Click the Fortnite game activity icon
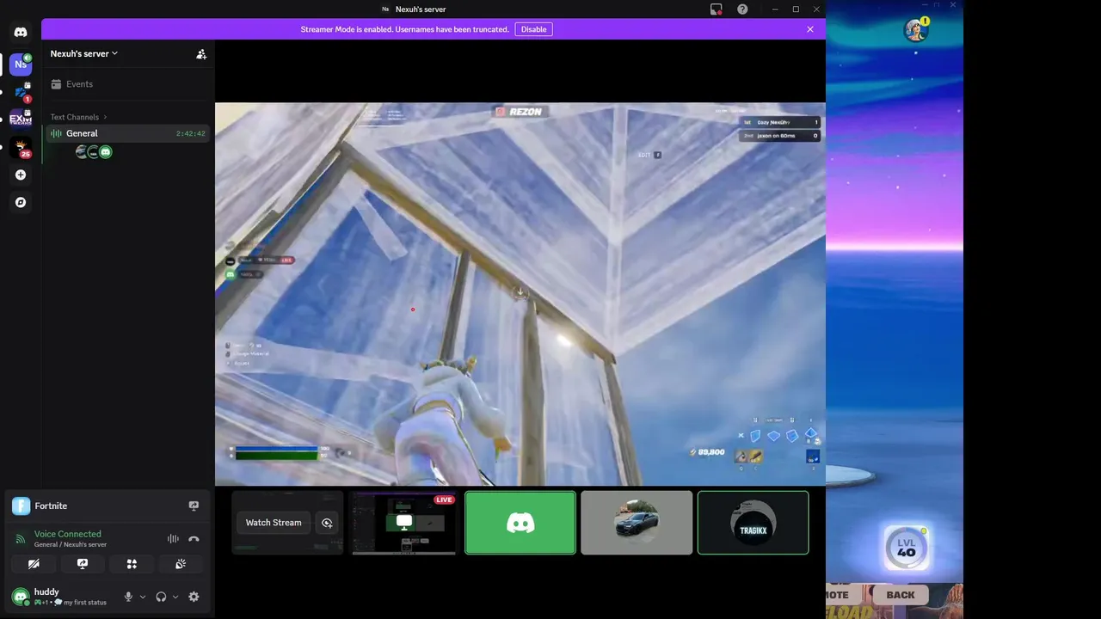Screen dimensions: 1101x619 pos(21,506)
